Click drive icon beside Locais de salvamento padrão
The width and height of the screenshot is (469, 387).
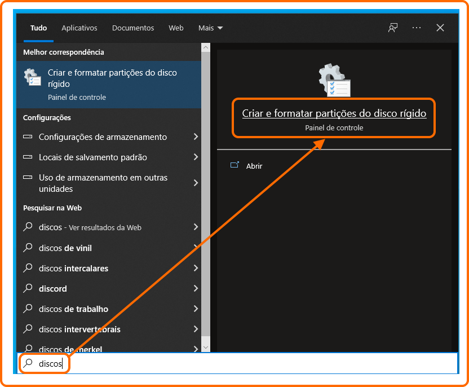pos(28,157)
